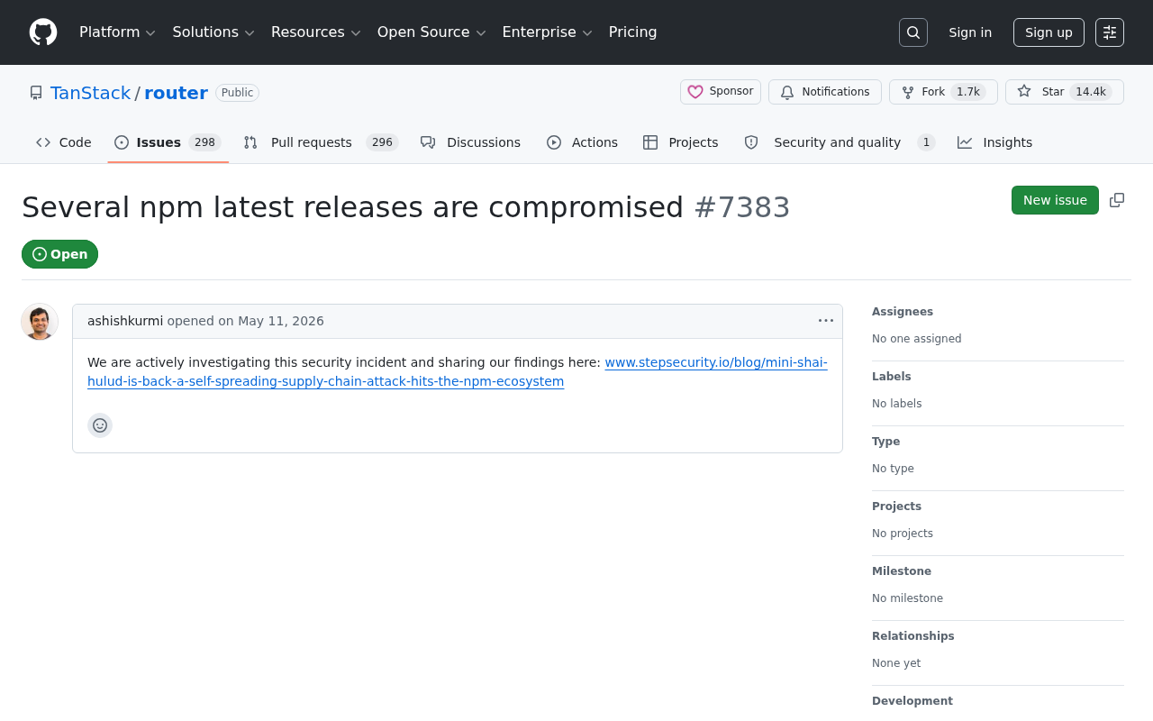Image resolution: width=1153 pixels, height=721 pixels.
Task: Click the 'No type' text
Action: (893, 469)
